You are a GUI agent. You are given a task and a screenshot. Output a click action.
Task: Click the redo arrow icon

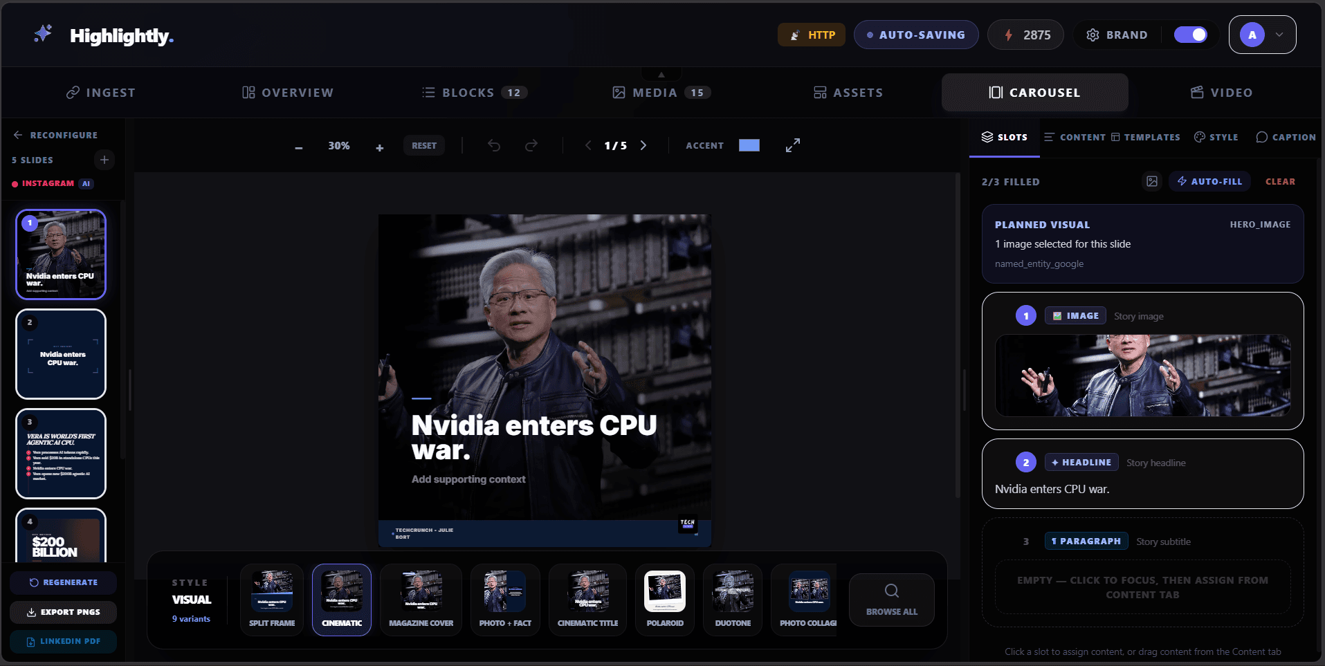point(531,145)
